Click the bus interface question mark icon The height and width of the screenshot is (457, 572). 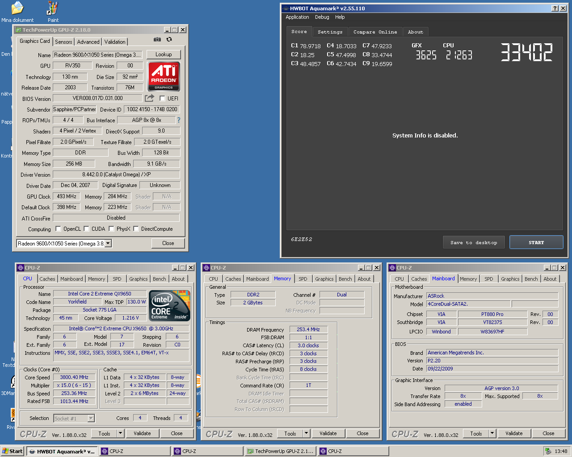(x=179, y=120)
